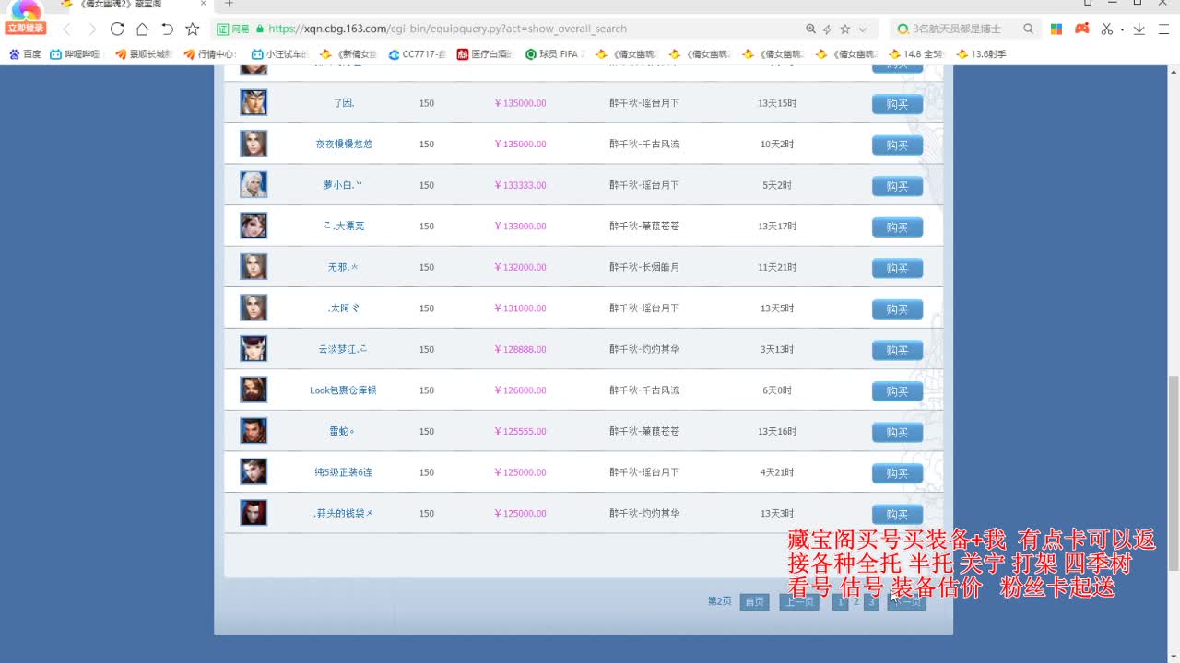Viewport: 1180px width, 663px height.
Task: Bookmark this page with the star icon
Action: [x=192, y=29]
